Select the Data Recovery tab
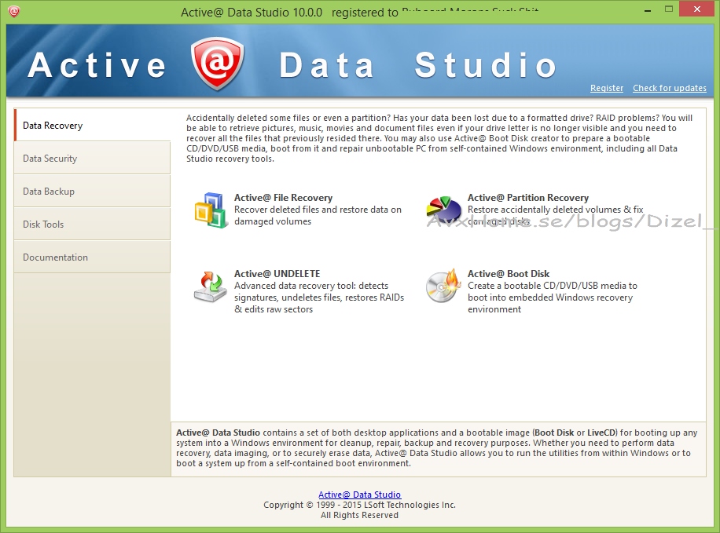The width and height of the screenshot is (720, 533). tap(92, 125)
